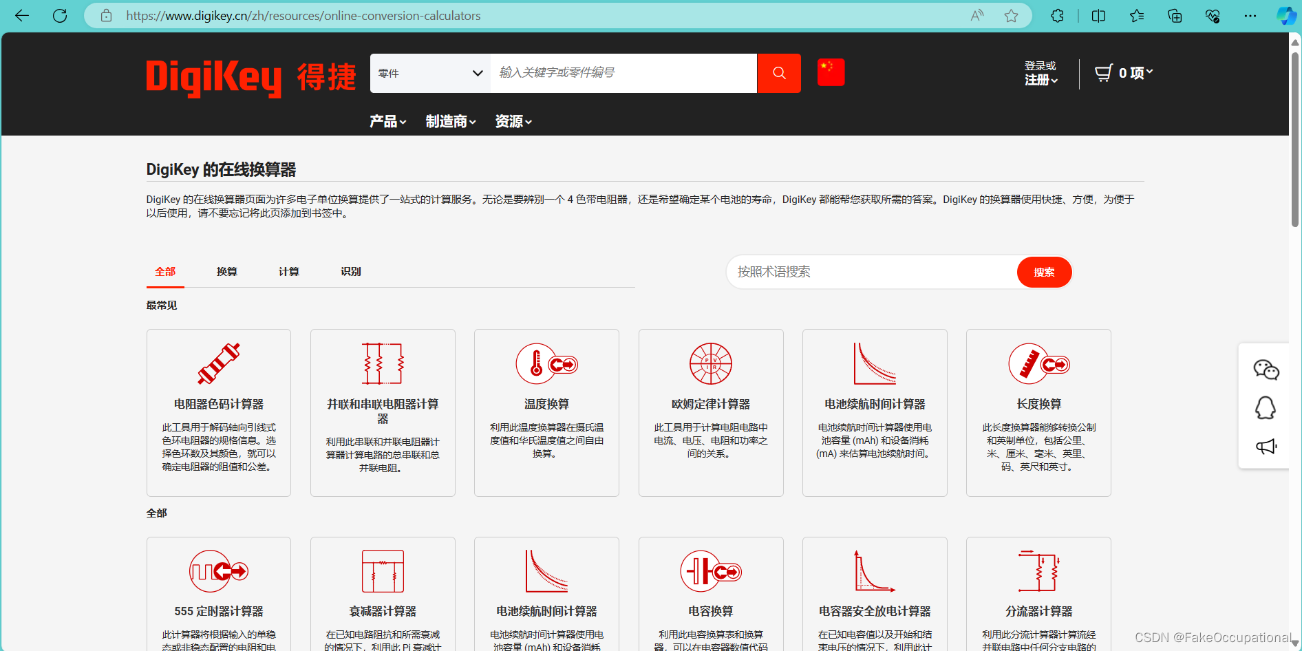Open browser extensions puzzle icon

point(1058,16)
